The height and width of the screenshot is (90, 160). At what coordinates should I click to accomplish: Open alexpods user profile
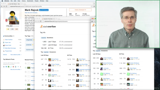pyautogui.click(x=132, y=78)
